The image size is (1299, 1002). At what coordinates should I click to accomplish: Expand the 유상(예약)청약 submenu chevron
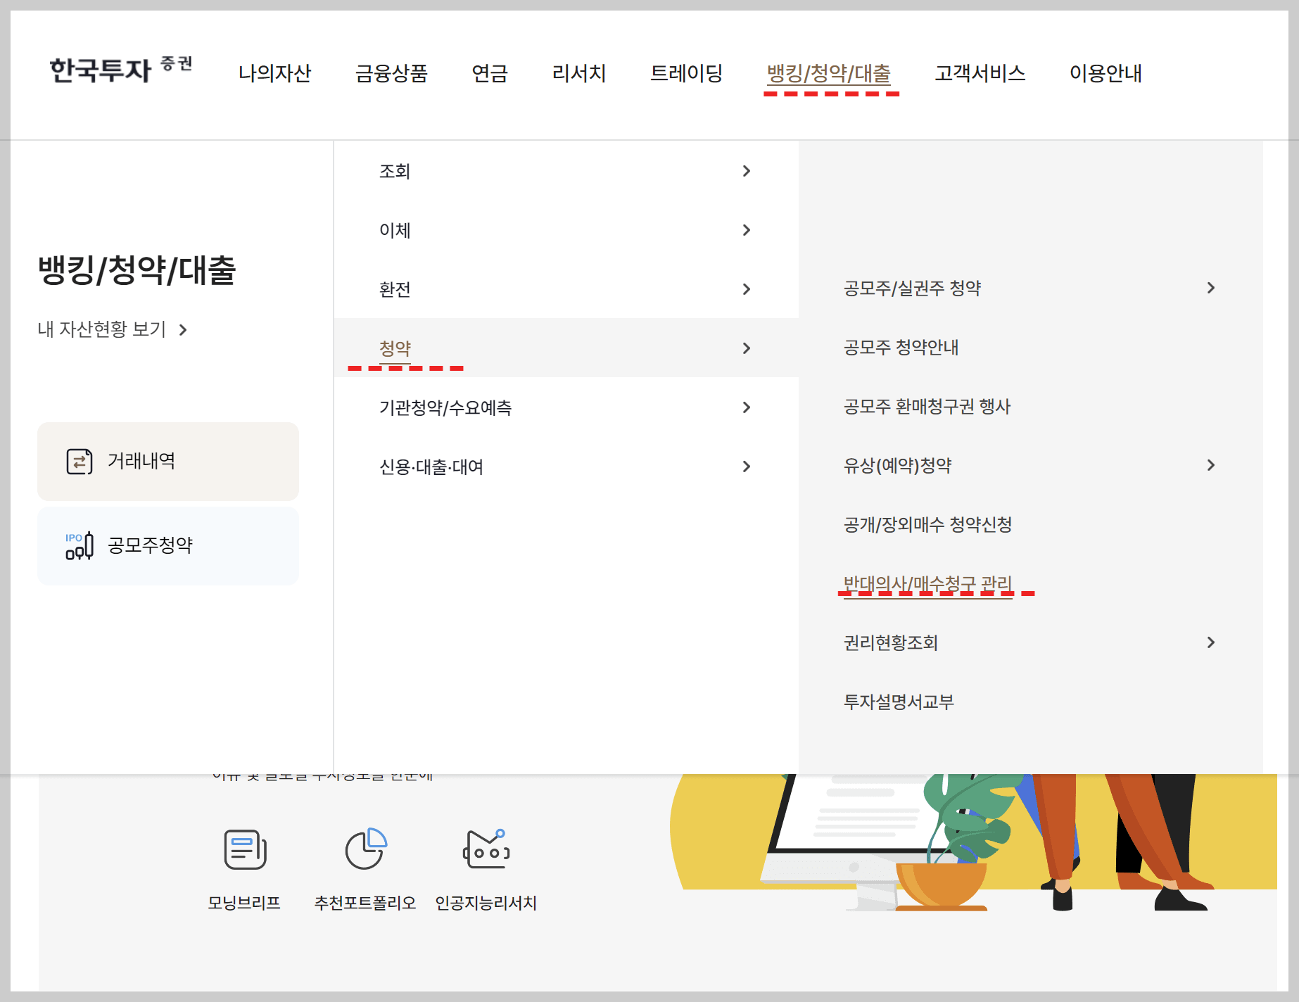pos(1212,465)
